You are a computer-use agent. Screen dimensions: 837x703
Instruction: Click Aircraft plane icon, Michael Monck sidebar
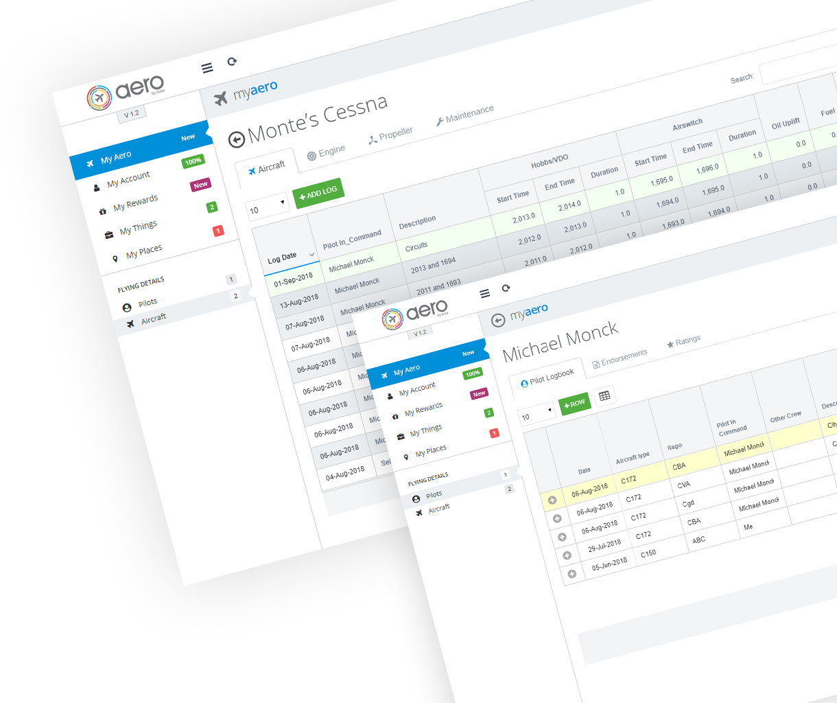(x=419, y=513)
